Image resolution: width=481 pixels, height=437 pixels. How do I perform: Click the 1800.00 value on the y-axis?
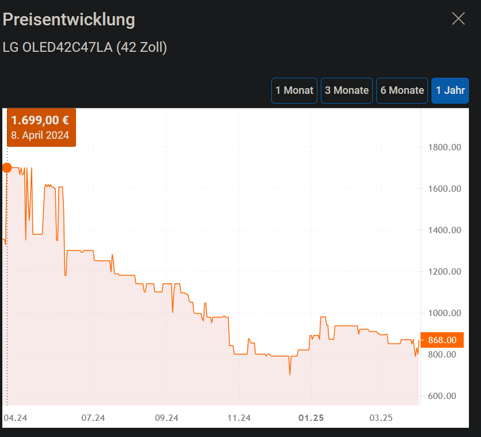446,147
